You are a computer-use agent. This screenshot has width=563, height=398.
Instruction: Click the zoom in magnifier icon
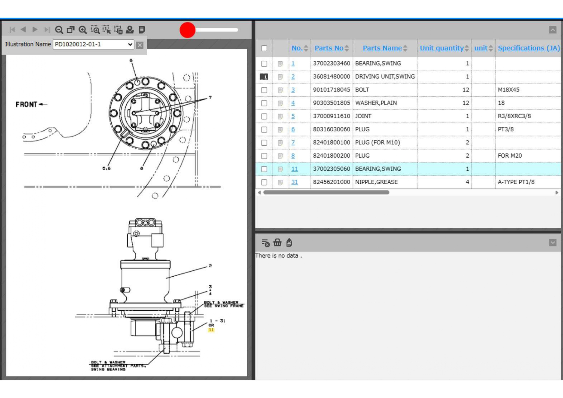coord(82,30)
